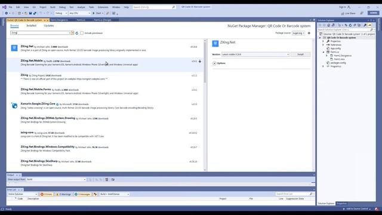The width and height of the screenshot is (382, 215).
Task: Toggle Word Wrap icon in Output panel
Action: (113, 179)
